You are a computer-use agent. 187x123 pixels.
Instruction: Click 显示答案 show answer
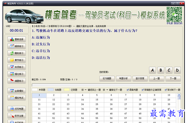(x=140, y=79)
